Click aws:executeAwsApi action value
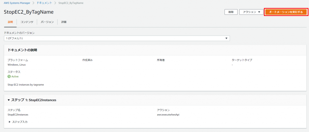 (168, 115)
